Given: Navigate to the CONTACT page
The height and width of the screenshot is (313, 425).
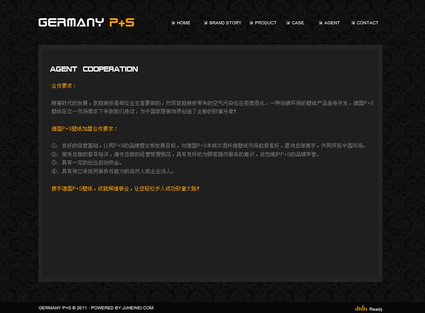Looking at the screenshot, I should 367,23.
